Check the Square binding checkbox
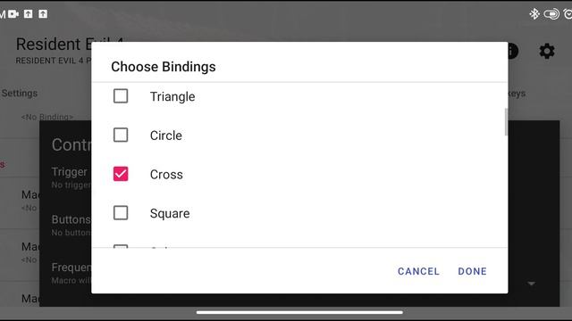Viewport: 572px width, 321px height. [121, 213]
